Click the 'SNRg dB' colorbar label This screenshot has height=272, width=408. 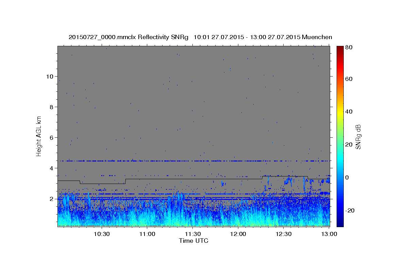(x=358, y=137)
